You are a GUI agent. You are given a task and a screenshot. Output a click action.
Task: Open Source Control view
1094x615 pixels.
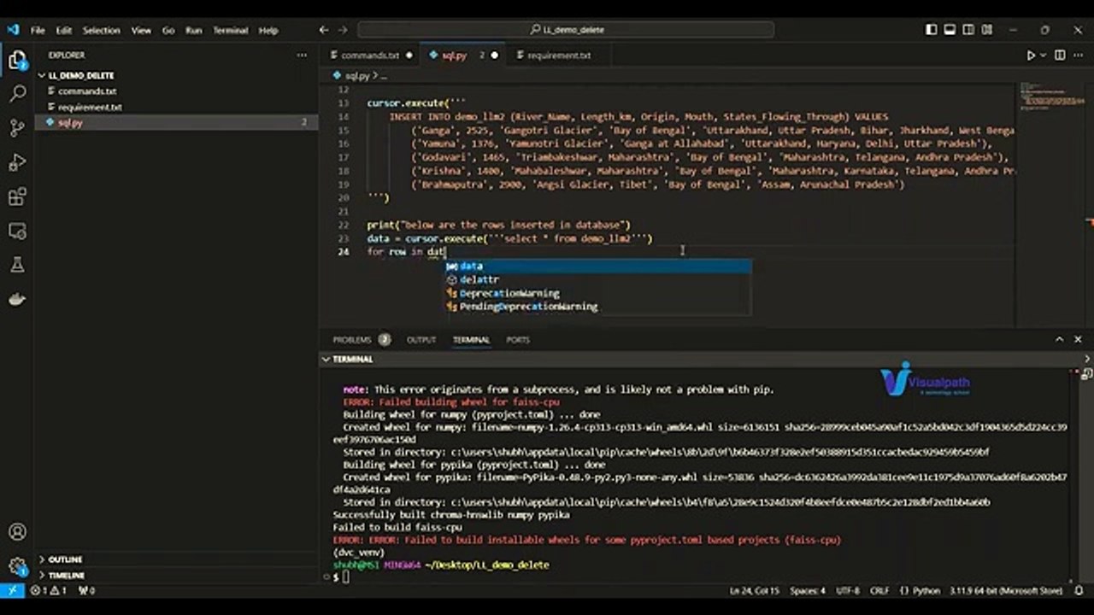pos(17,128)
